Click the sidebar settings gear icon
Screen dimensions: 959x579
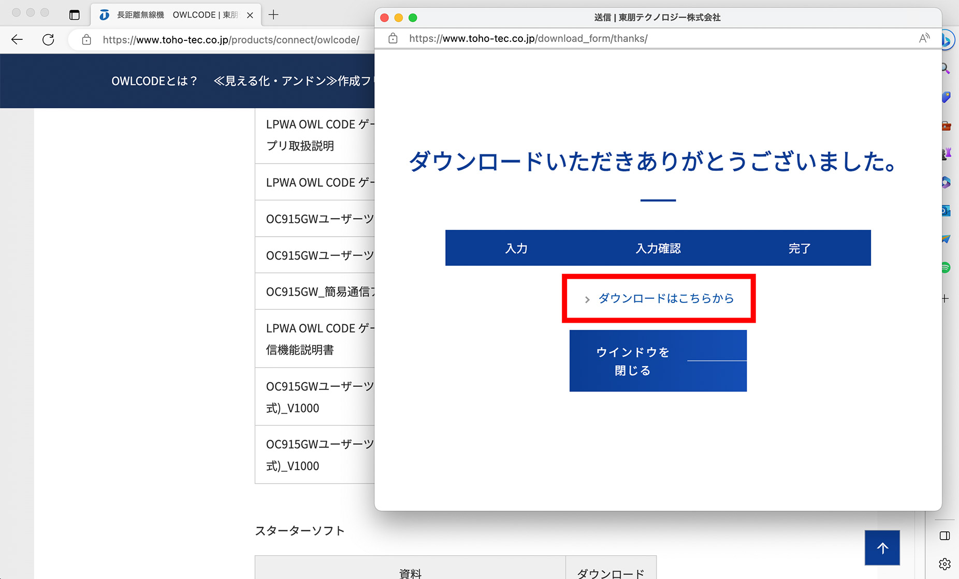coord(945,564)
